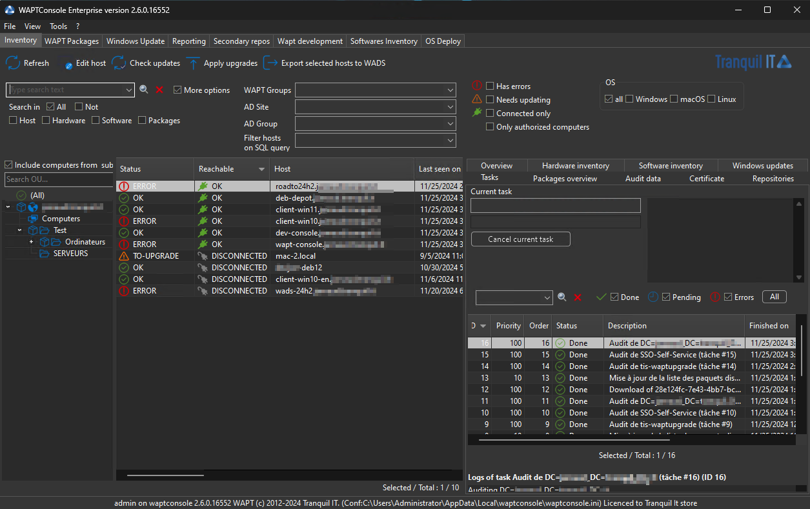
Task: Select task Audit de SSO-Self-Service (tâche #15)
Action: [631, 355]
